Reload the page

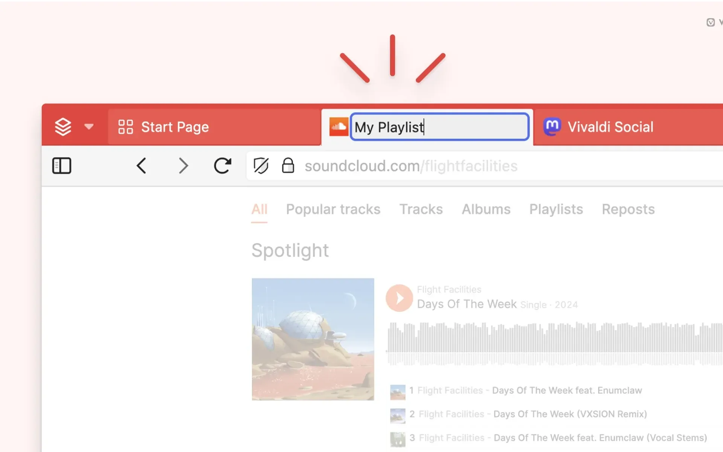223,165
